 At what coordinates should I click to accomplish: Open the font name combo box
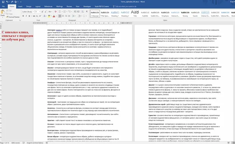[x=28, y=12]
